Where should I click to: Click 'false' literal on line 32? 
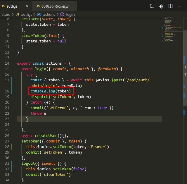(x=79, y=169)
